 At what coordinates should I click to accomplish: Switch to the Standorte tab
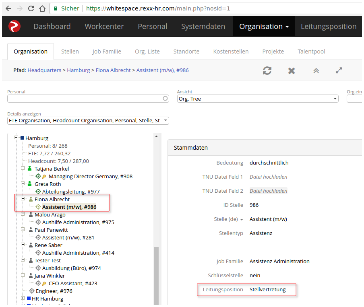(x=186, y=52)
